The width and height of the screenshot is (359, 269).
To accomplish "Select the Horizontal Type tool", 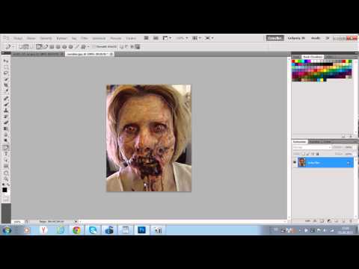I will [5, 154].
